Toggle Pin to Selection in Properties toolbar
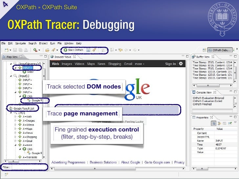Viewport: 239px width, 179px height. [230, 124]
